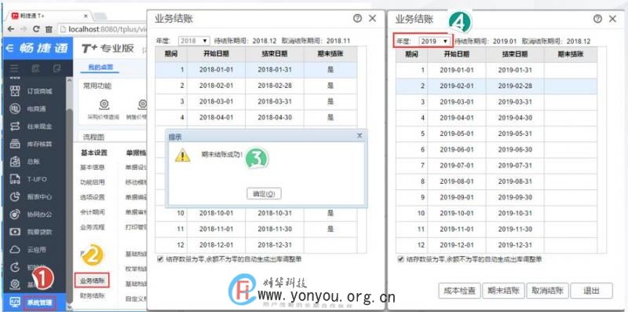628x312 pixels.
Task: Open the 订货商城 sidebar icon
Action: 15,90
